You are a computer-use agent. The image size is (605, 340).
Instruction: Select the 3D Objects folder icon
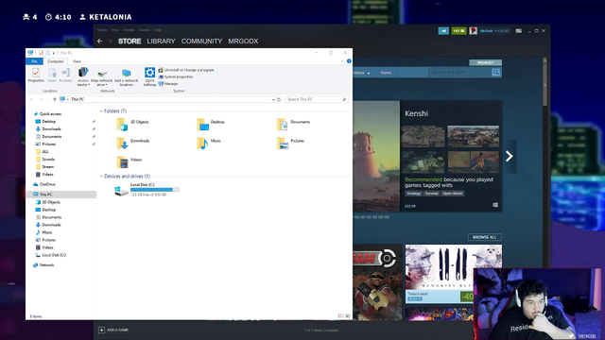click(x=122, y=124)
